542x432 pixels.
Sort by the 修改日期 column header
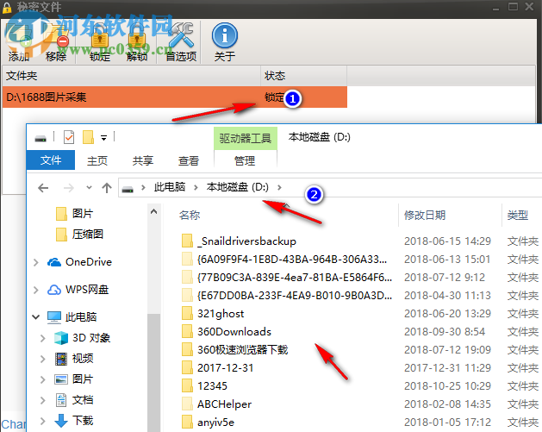coord(425,215)
